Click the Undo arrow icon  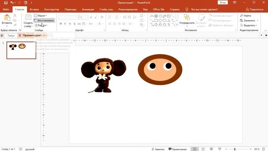pos(12,3)
